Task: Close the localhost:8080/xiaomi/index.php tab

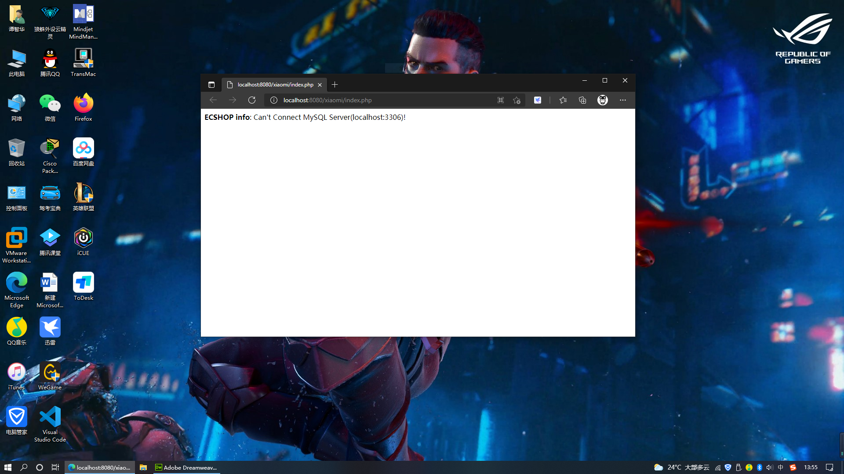Action: point(320,85)
